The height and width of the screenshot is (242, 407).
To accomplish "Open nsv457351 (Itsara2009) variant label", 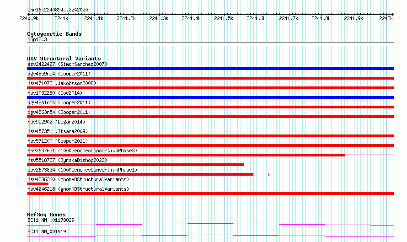I will [58, 131].
